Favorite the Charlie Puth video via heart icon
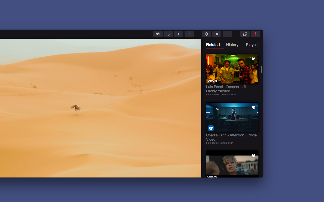324x202 pixels. pos(254,107)
